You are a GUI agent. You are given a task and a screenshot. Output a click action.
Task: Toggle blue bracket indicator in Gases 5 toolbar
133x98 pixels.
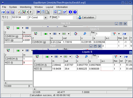tap(55, 34)
